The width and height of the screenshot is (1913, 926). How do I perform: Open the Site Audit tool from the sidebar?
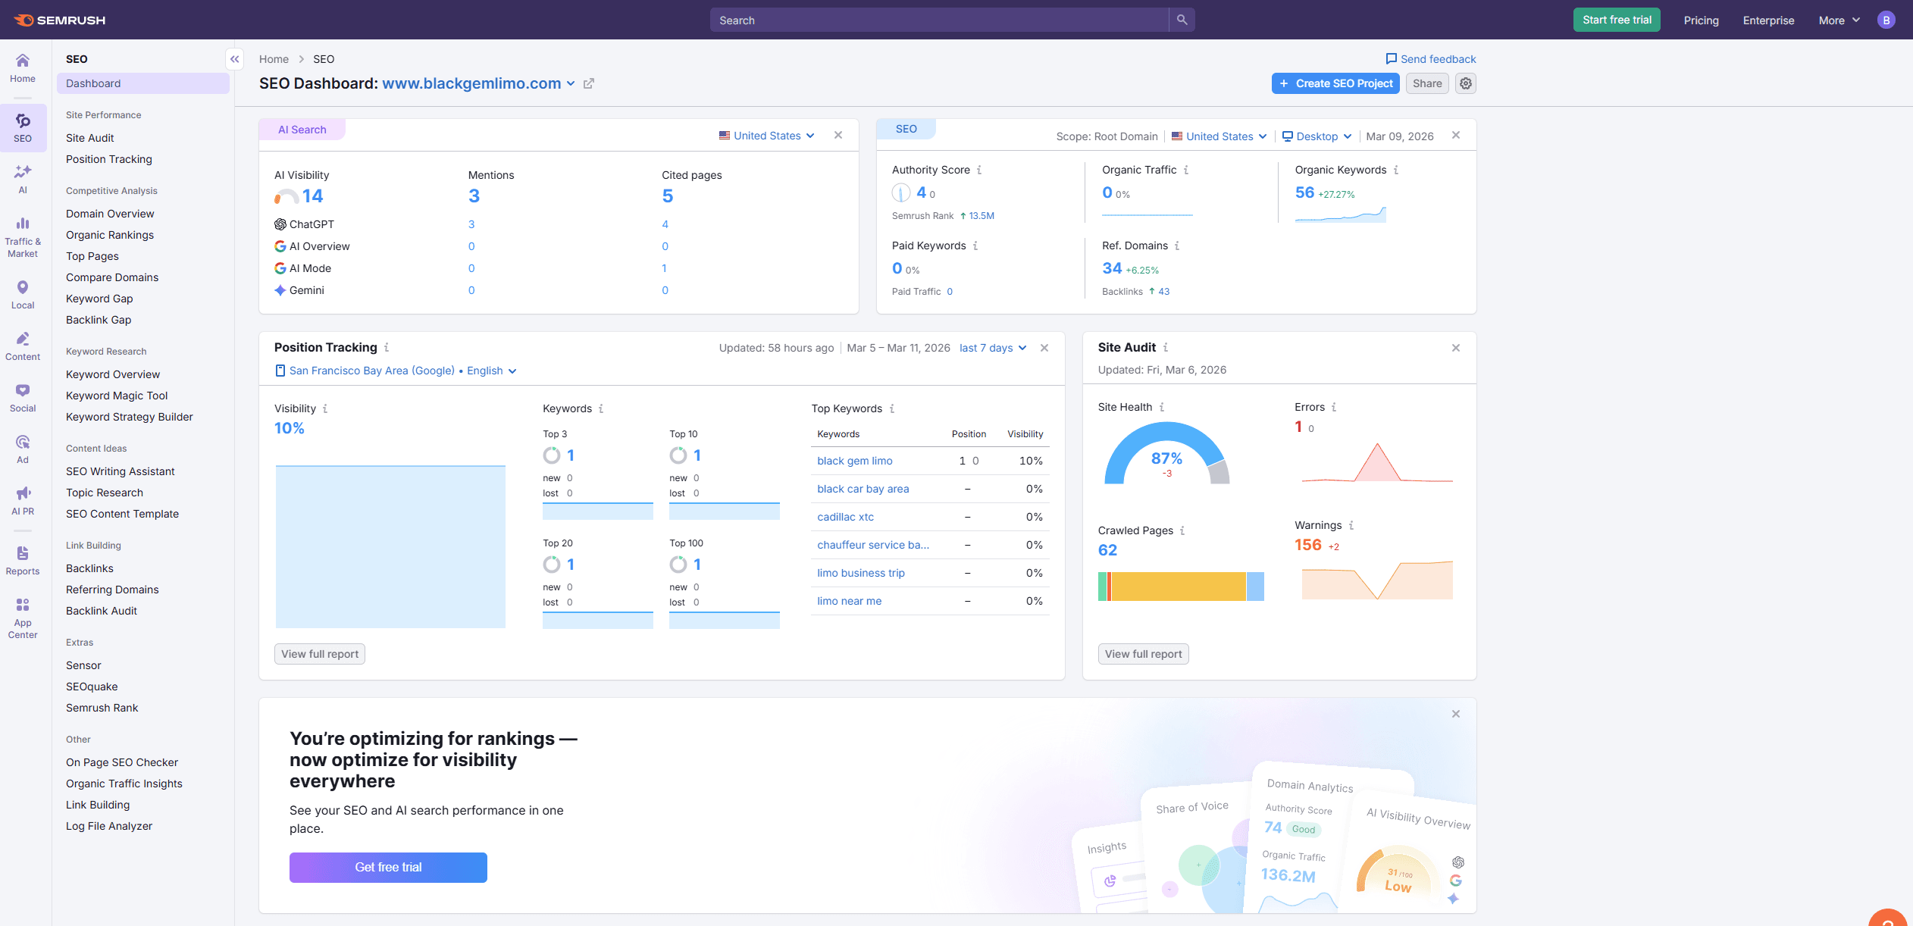[89, 137]
